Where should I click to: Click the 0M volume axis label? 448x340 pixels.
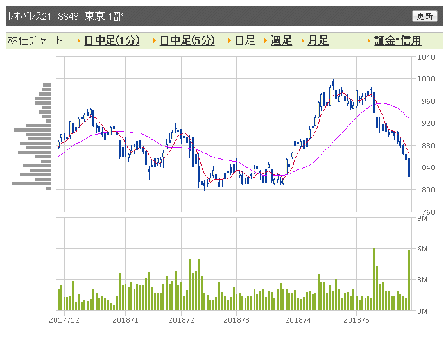tap(422, 311)
